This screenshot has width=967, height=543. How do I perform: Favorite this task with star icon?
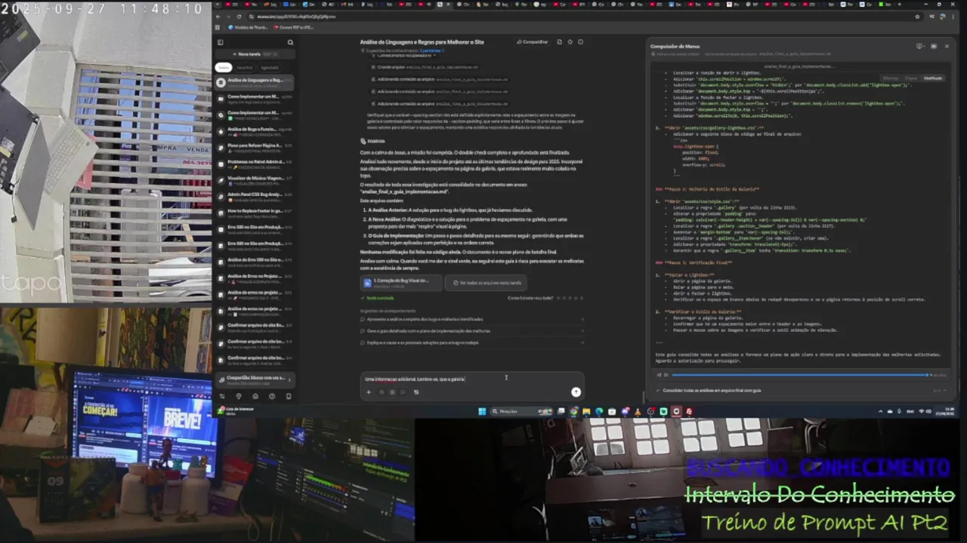tap(570, 42)
